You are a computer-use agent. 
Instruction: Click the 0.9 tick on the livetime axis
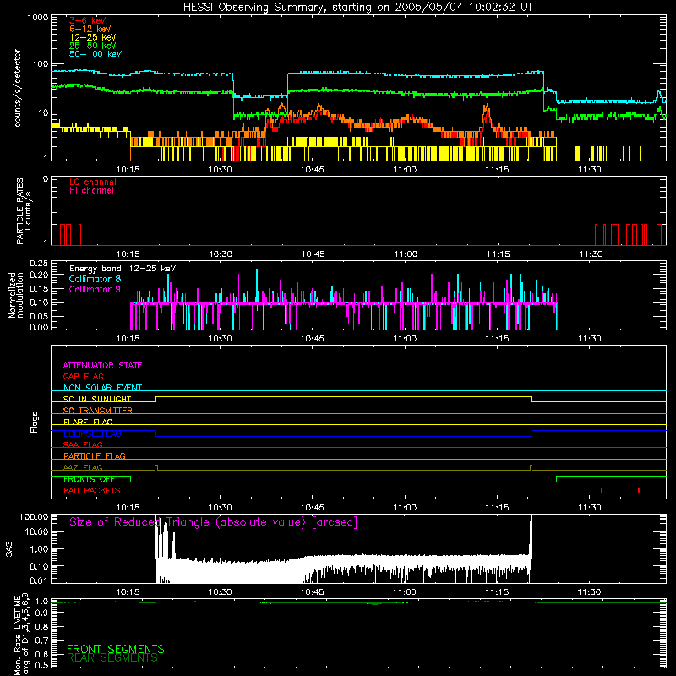41,613
